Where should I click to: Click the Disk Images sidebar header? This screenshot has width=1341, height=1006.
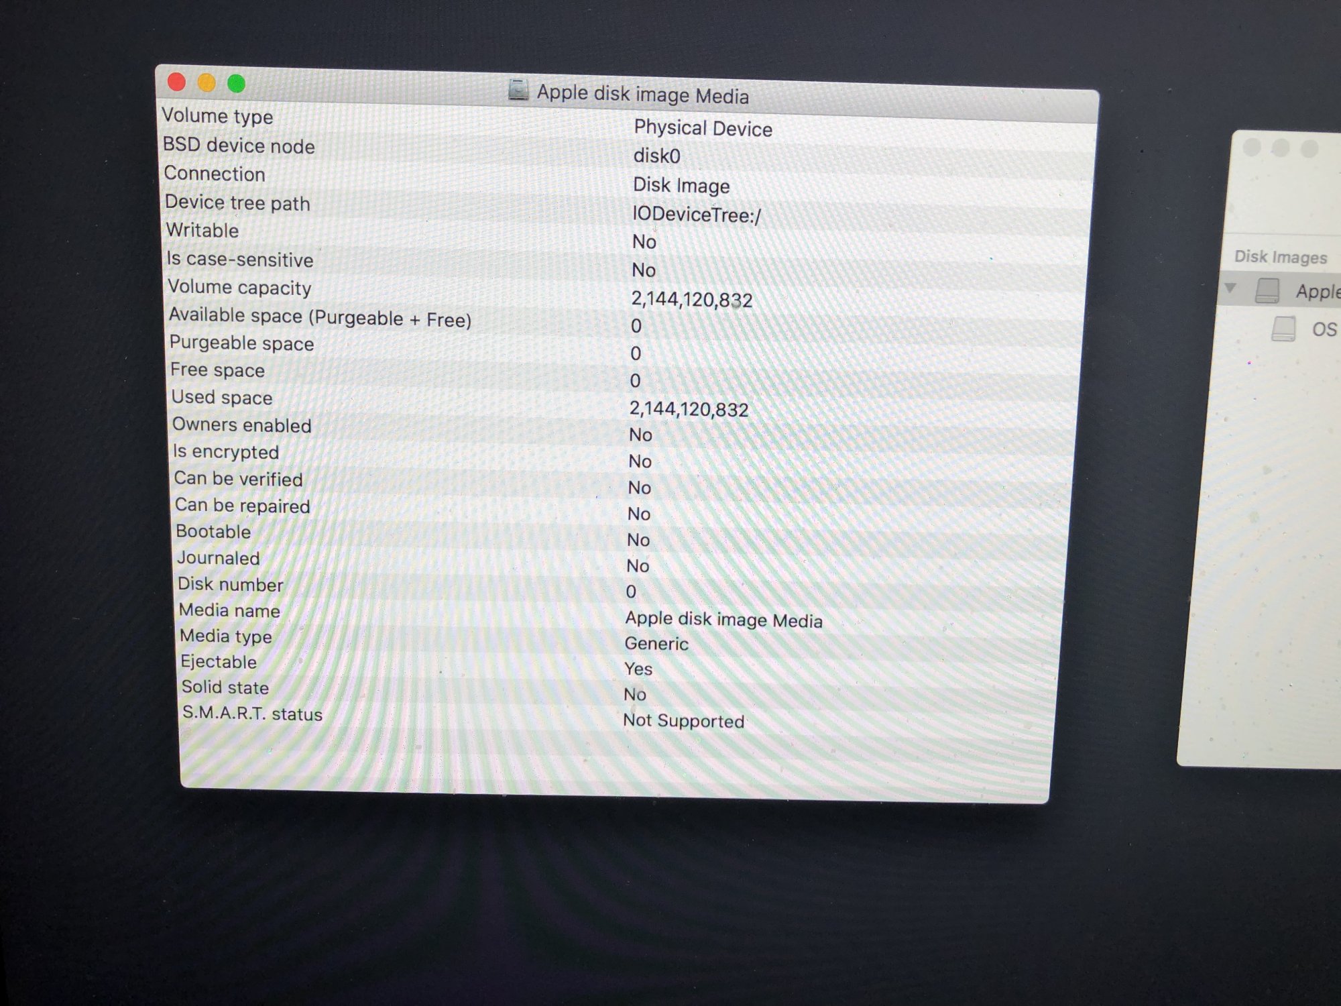pos(1280,257)
